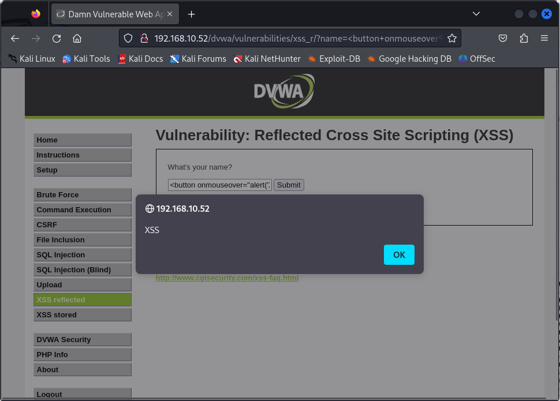Open the Kali Linux bookmark
This screenshot has height=401, width=560.
click(32, 58)
